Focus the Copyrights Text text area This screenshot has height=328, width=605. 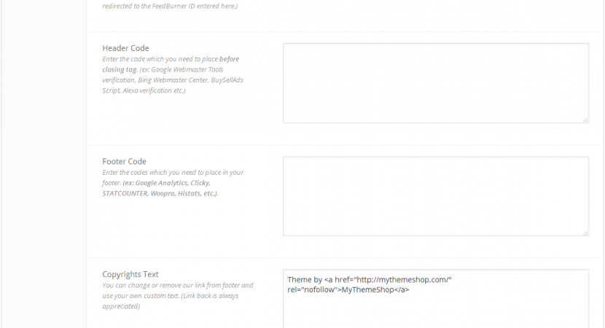coord(436,299)
